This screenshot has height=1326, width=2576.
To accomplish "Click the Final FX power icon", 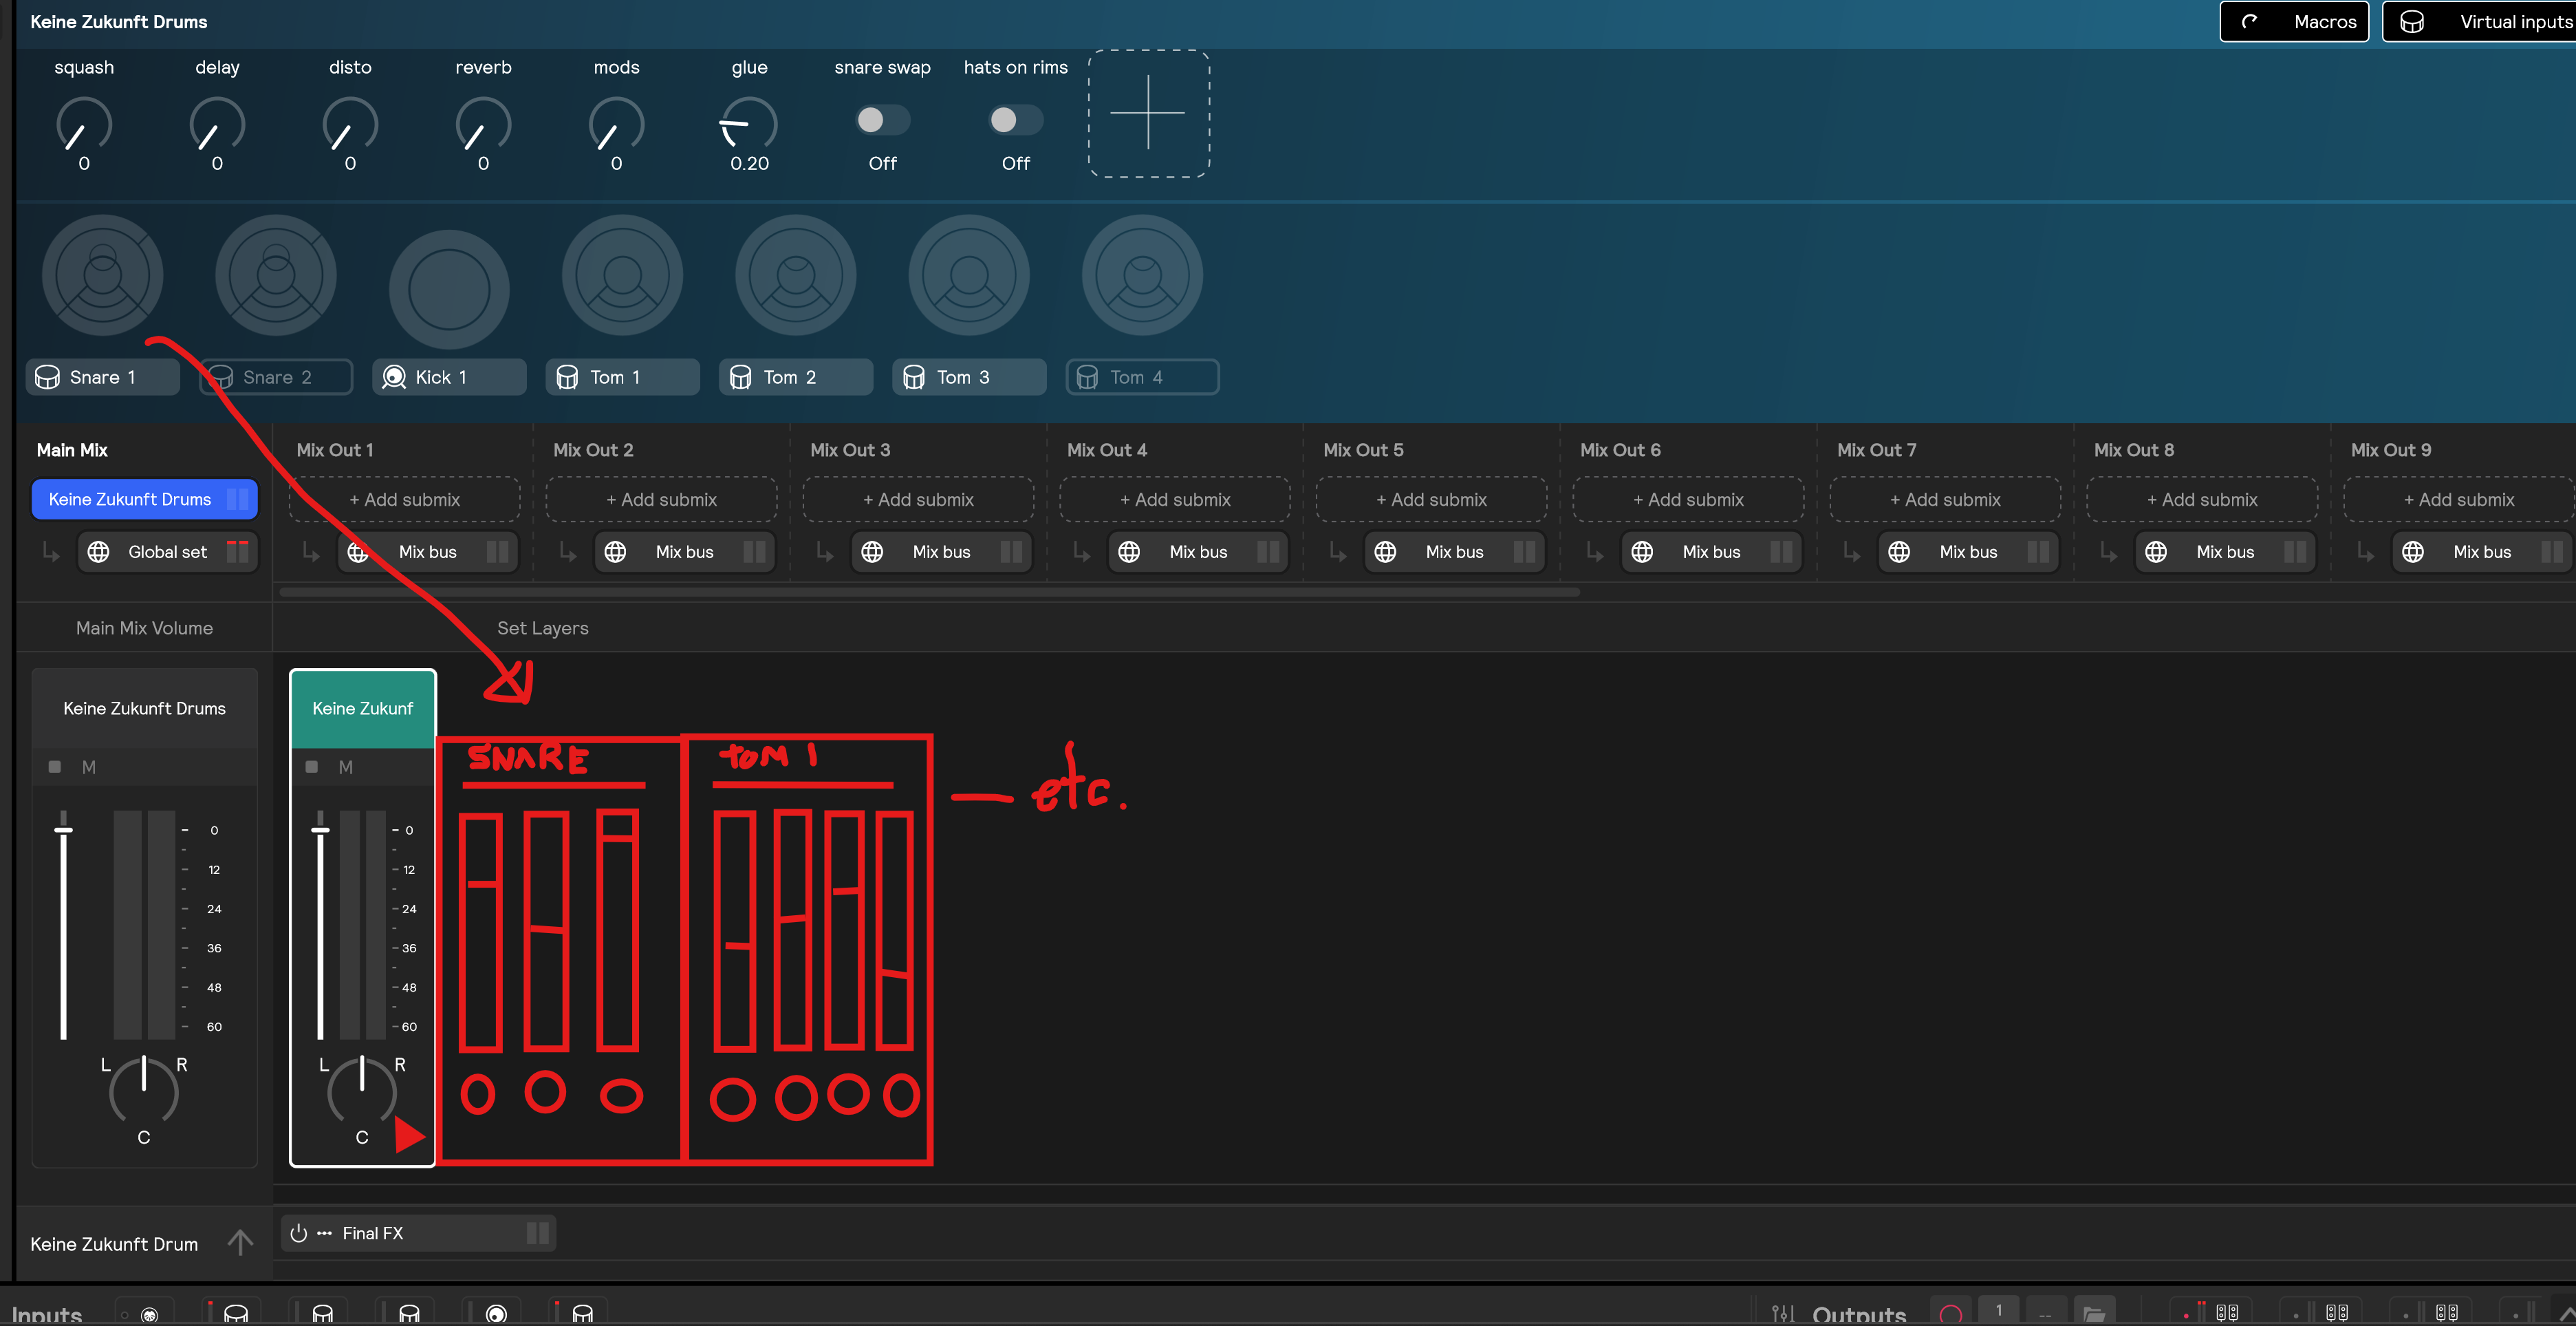I will tap(298, 1233).
